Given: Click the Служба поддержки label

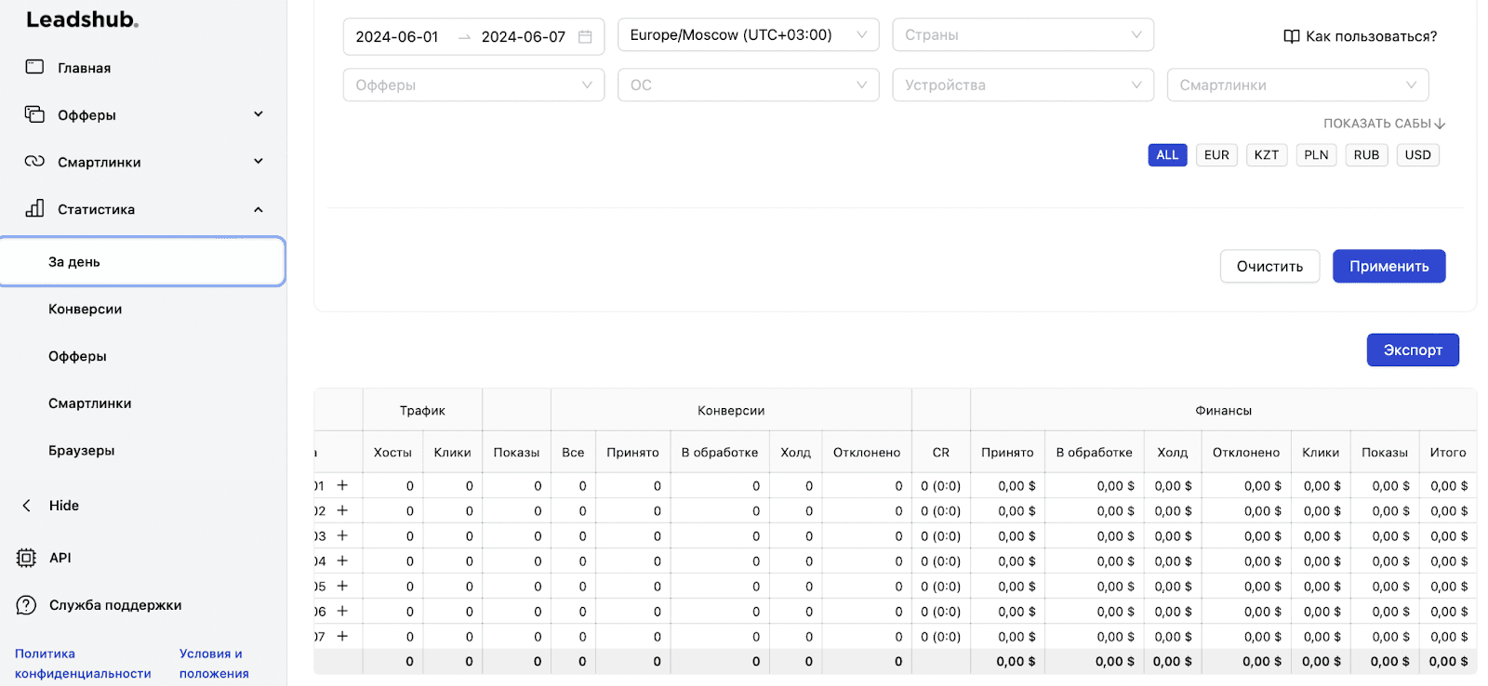Looking at the screenshot, I should [115, 605].
